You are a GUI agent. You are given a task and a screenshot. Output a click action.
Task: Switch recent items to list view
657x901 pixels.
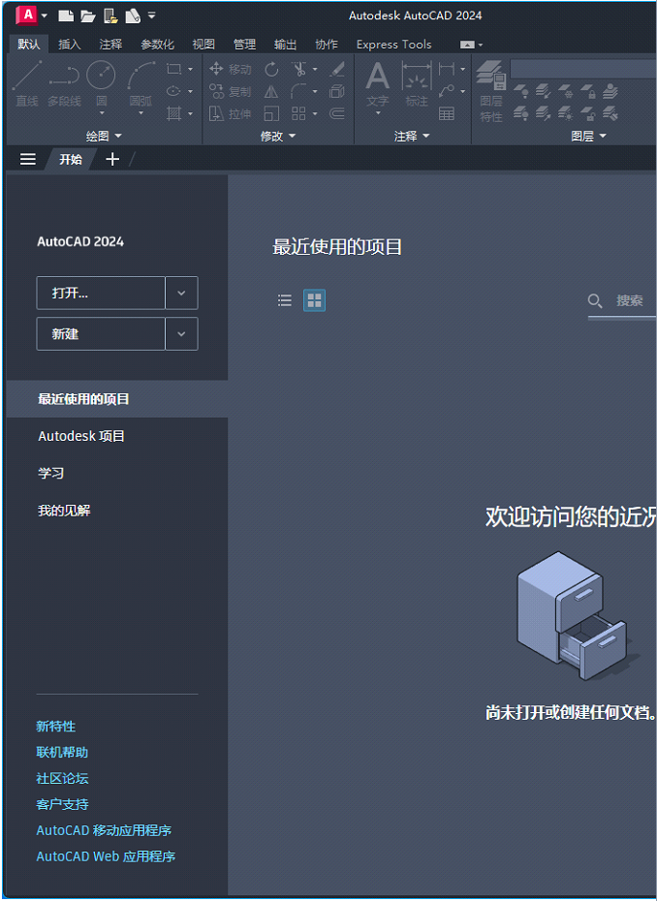[285, 300]
